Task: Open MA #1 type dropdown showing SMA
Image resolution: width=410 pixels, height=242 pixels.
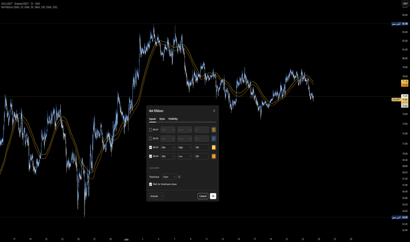Action: click(x=168, y=130)
